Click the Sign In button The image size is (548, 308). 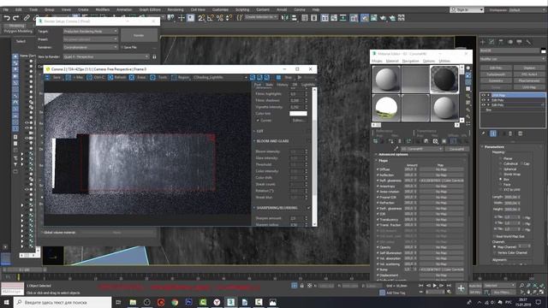tap(467, 9)
